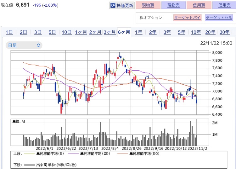
Task: Open the 信用売 order link
Action: coord(224,5)
